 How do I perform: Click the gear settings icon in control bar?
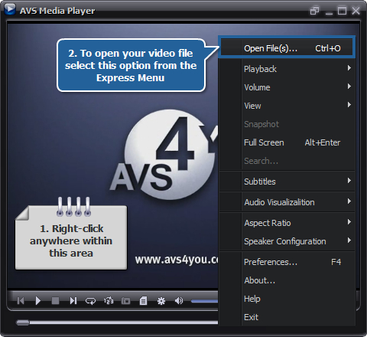tap(161, 301)
